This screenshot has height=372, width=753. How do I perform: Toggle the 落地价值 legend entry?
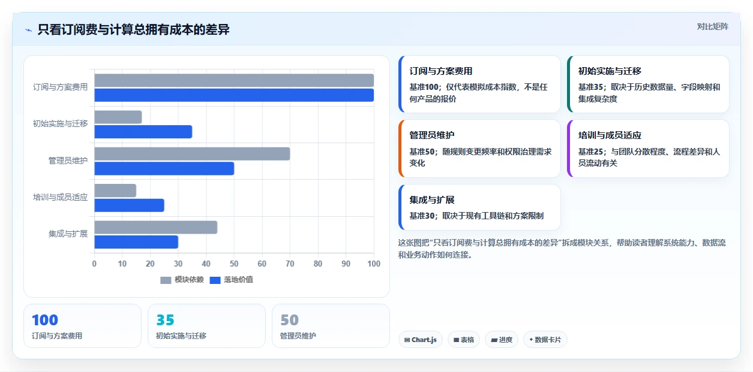coord(231,280)
